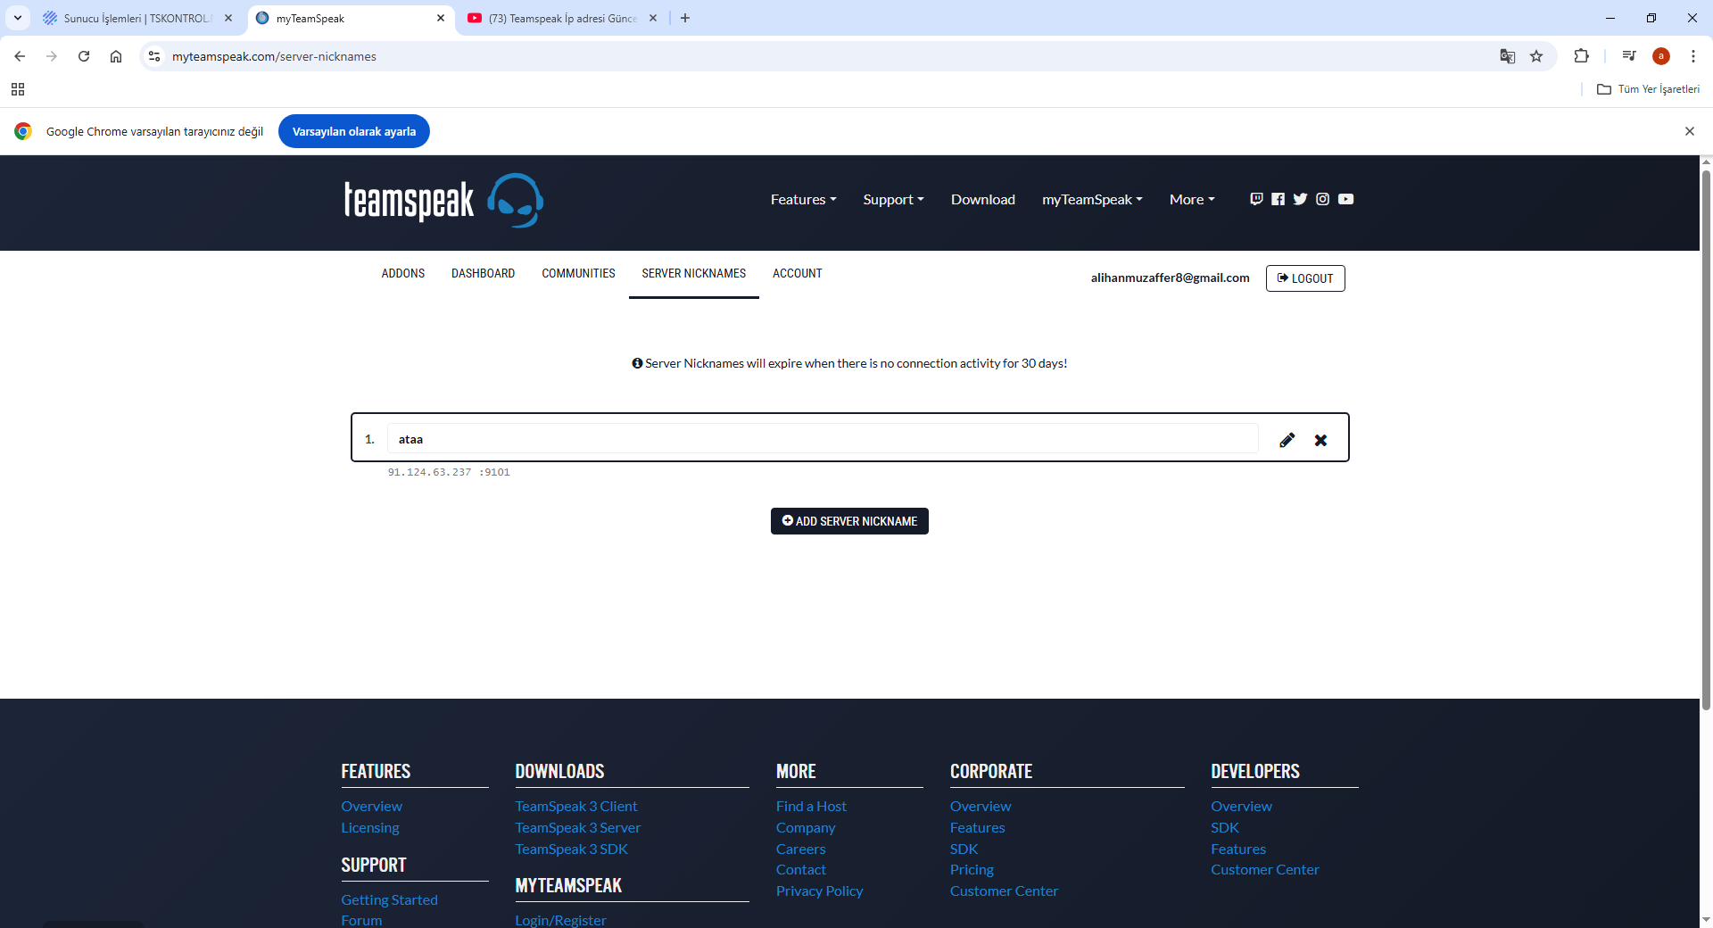Open Google Translate page icon
This screenshot has width=1713, height=928.
[1508, 56]
